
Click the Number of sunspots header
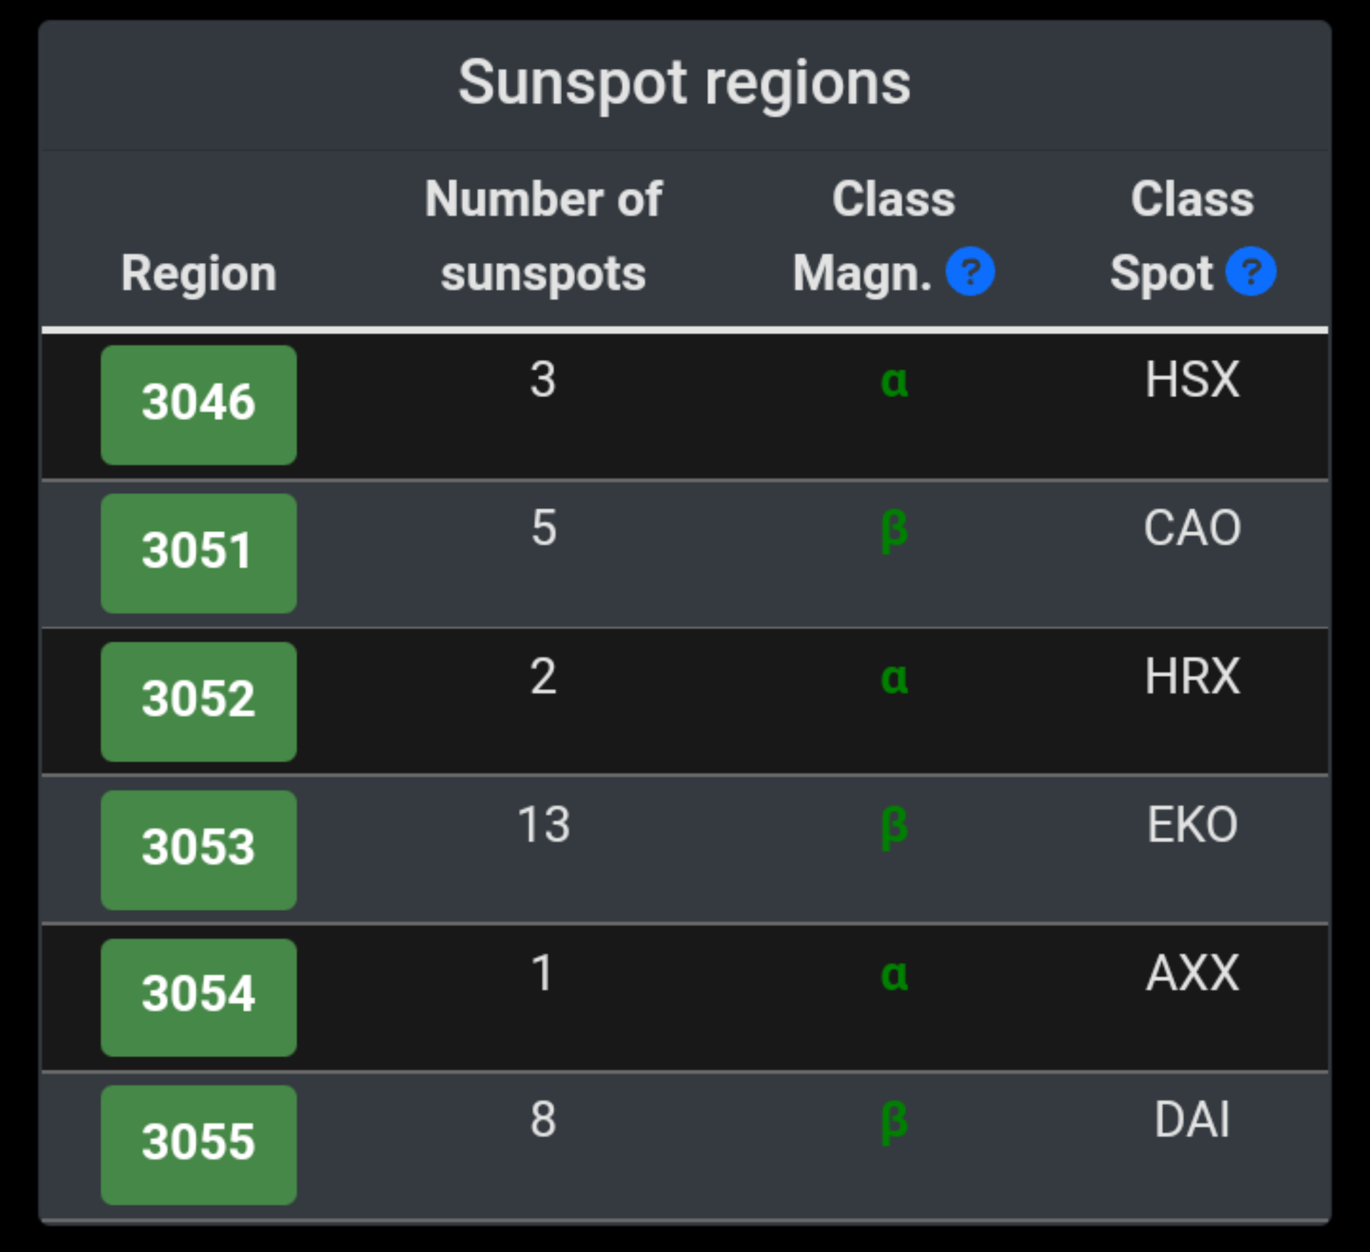click(x=543, y=235)
